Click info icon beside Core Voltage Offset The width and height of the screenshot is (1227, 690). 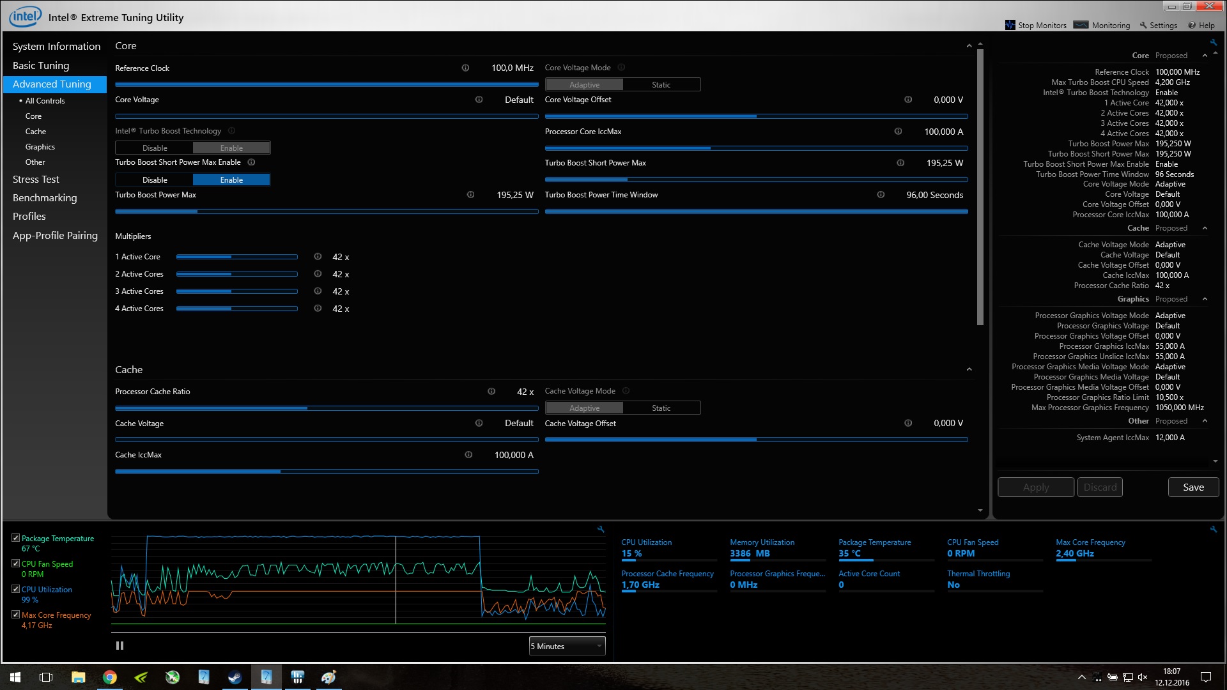(x=908, y=100)
